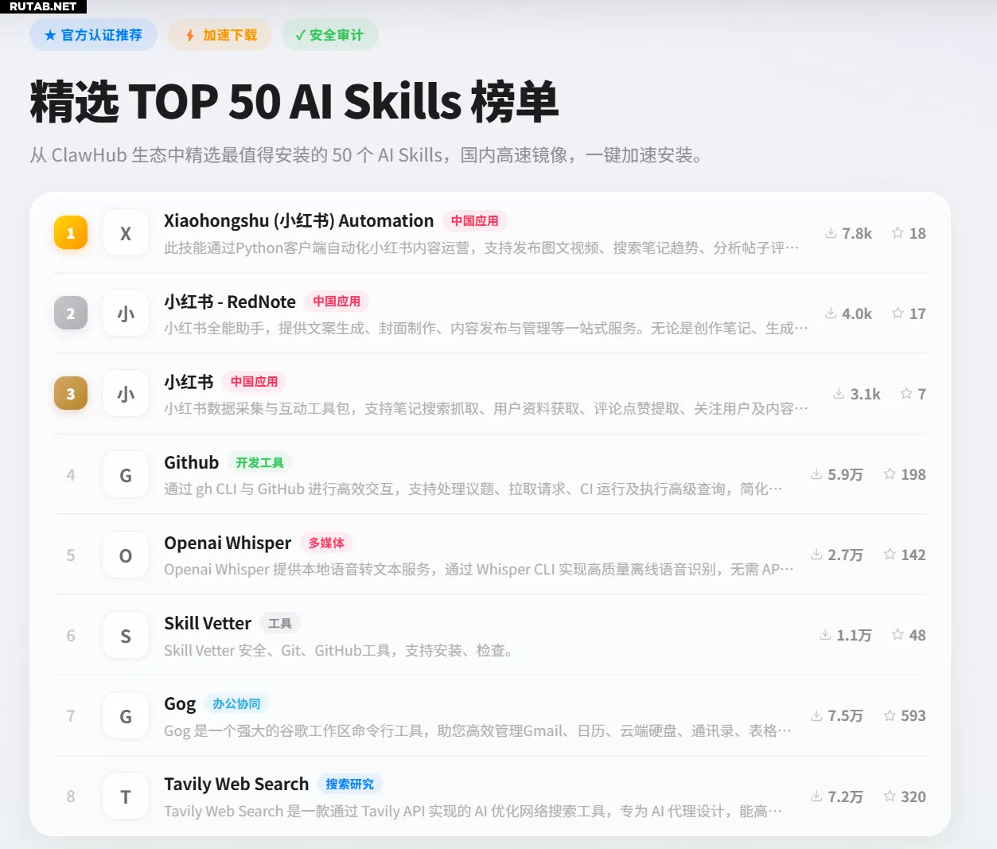Click the gold rank 1 badge
Image resolution: width=997 pixels, height=849 pixels.
tap(71, 233)
